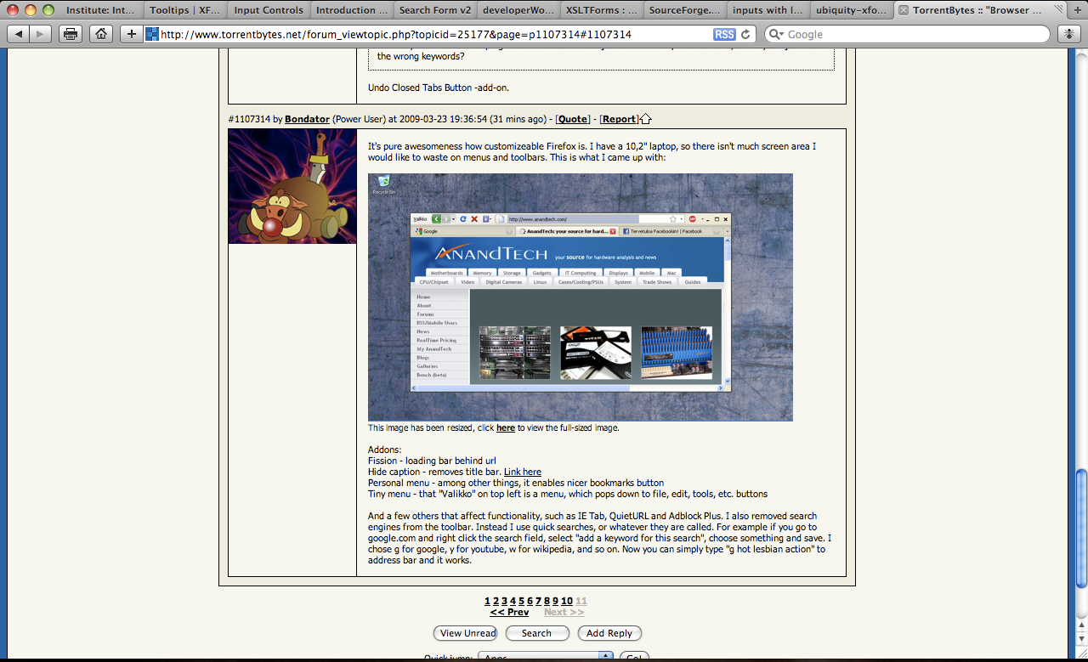1088x662 pixels.
Task: Click the Quote link on post
Action: coord(572,119)
